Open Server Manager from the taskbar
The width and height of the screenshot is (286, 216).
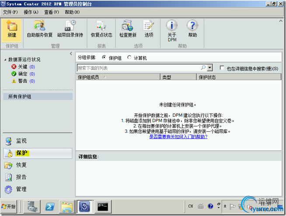point(32,206)
